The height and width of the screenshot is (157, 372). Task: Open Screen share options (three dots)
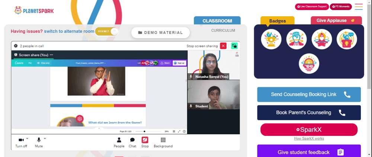point(51,55)
